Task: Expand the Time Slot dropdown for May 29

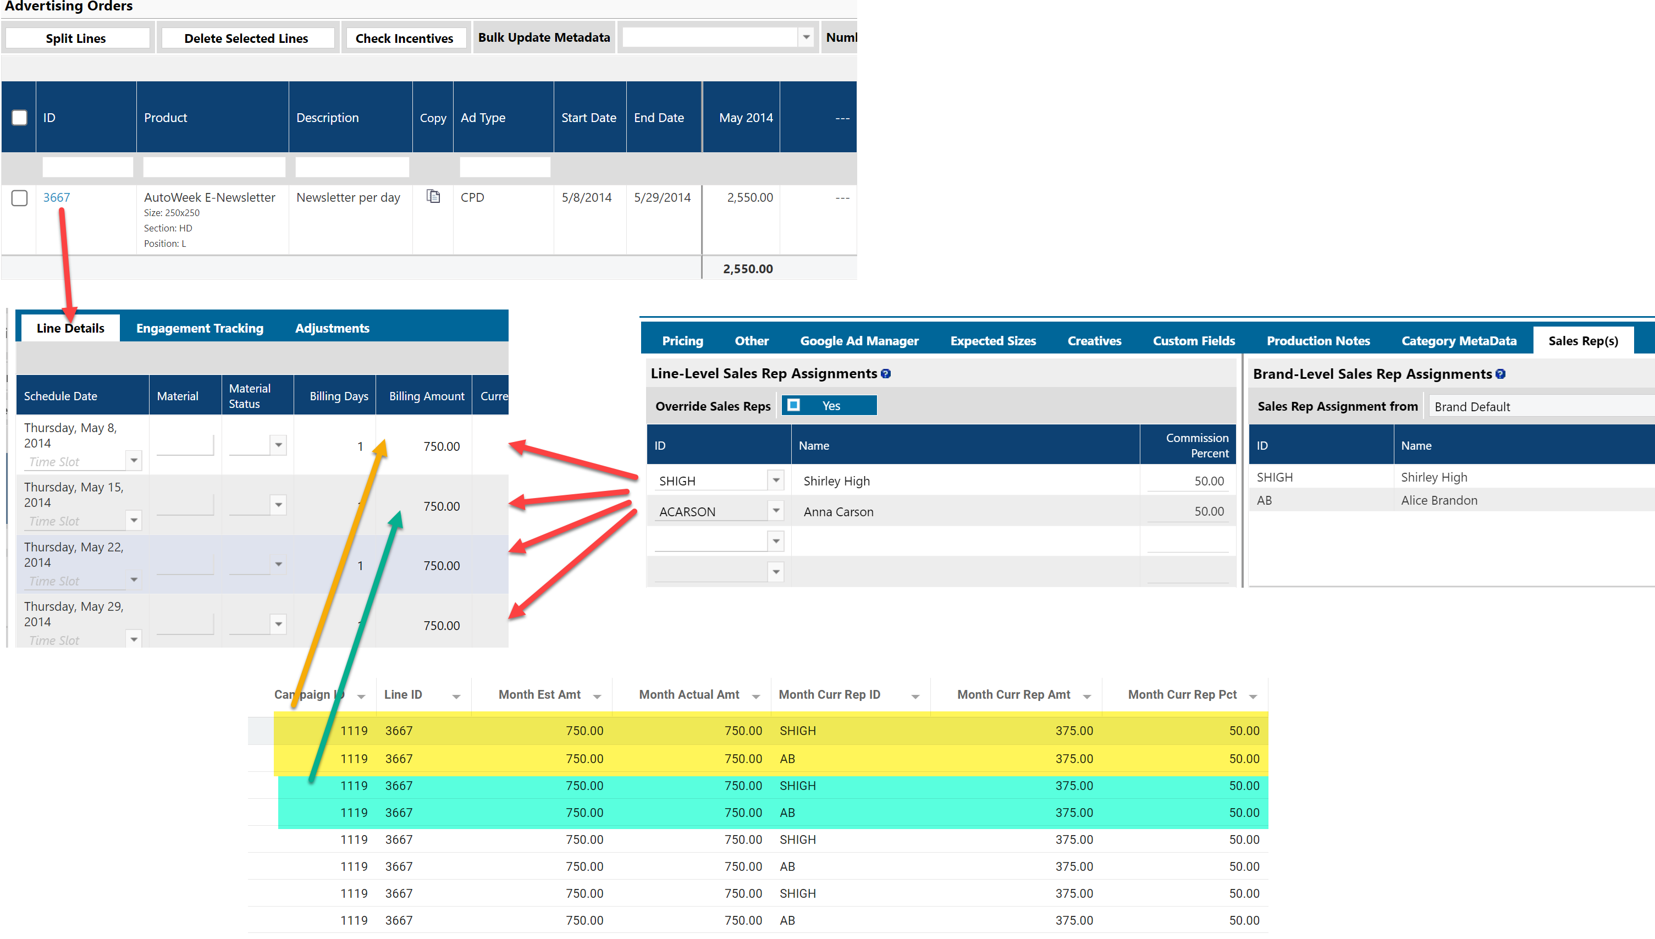Action: tap(134, 639)
